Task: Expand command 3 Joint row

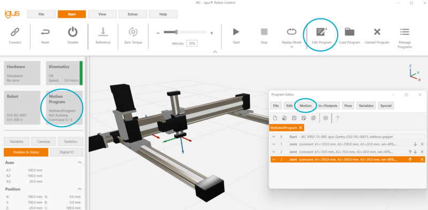Action: click(x=274, y=160)
